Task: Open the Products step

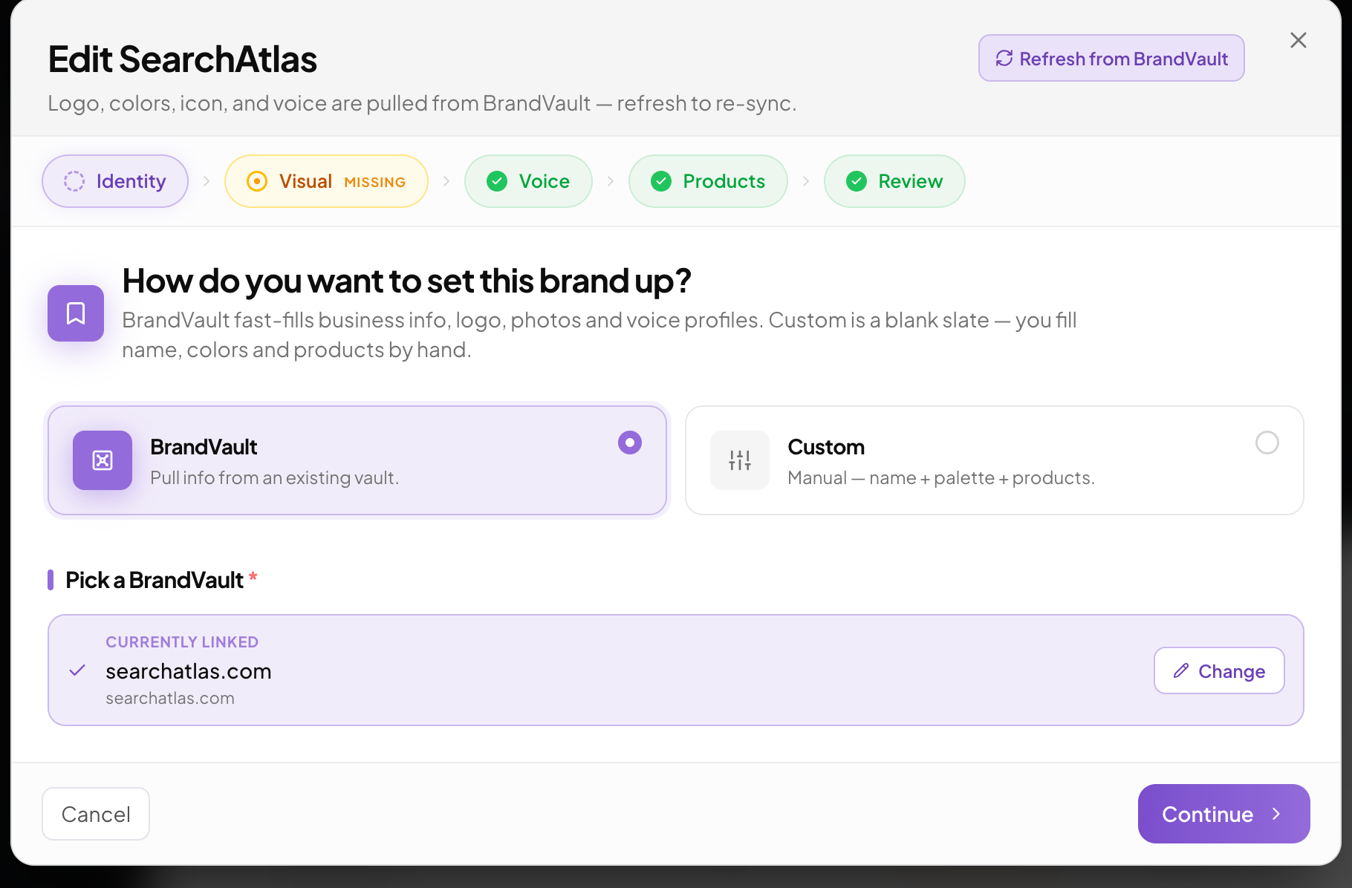Action: point(708,181)
